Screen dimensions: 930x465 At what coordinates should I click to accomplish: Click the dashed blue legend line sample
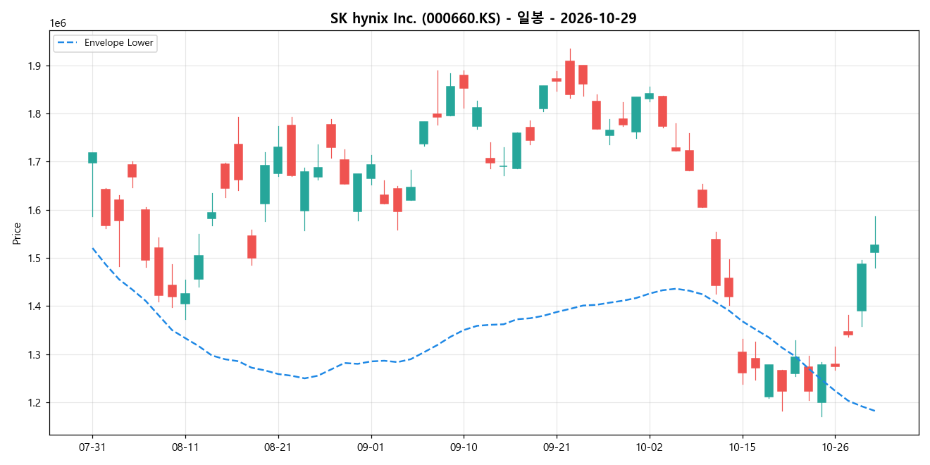(68, 43)
